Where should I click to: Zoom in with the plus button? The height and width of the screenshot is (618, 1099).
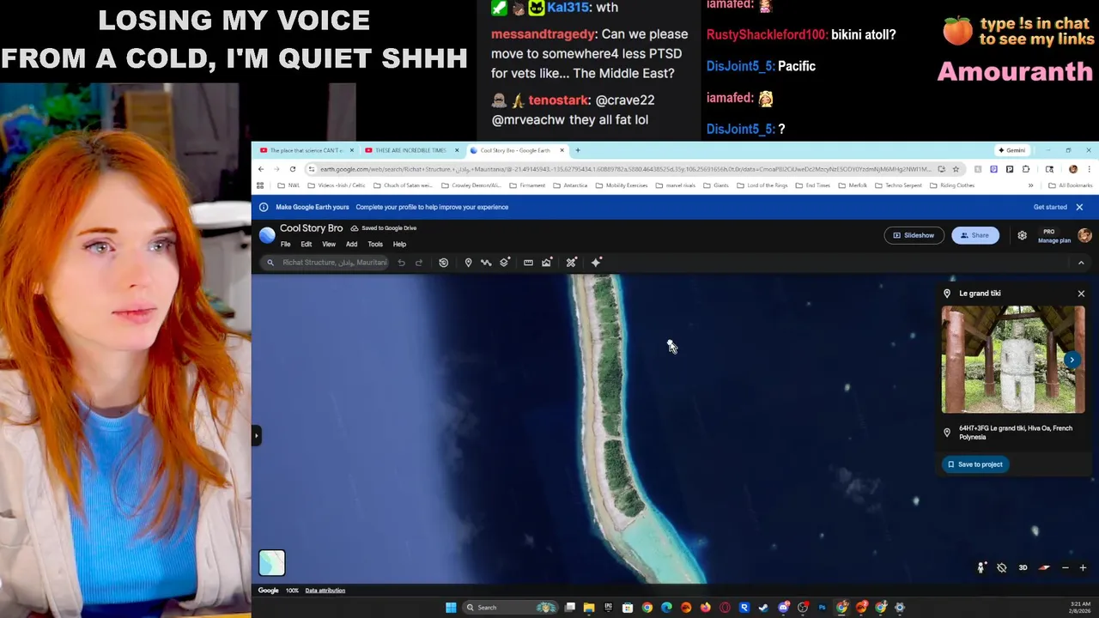(x=1083, y=567)
